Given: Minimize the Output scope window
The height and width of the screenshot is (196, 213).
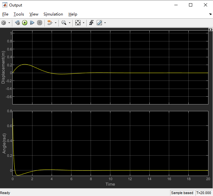Looking at the screenshot, I should (x=176, y=5).
